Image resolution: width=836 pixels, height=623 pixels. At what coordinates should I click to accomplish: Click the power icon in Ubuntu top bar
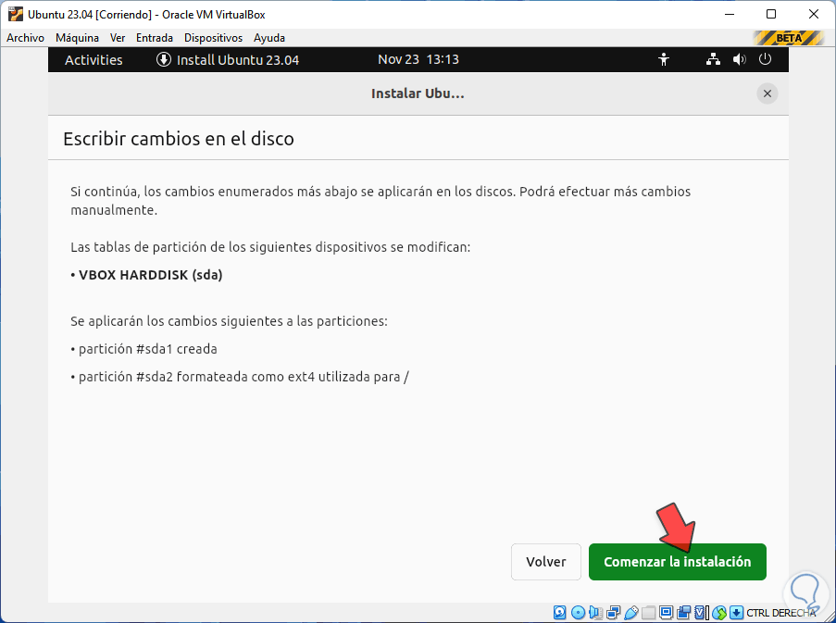[x=765, y=59]
